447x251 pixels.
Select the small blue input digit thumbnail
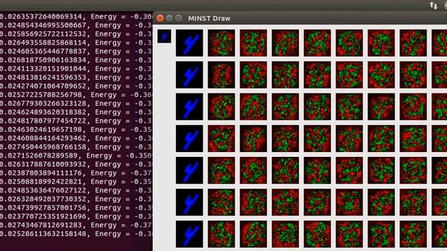point(165,36)
